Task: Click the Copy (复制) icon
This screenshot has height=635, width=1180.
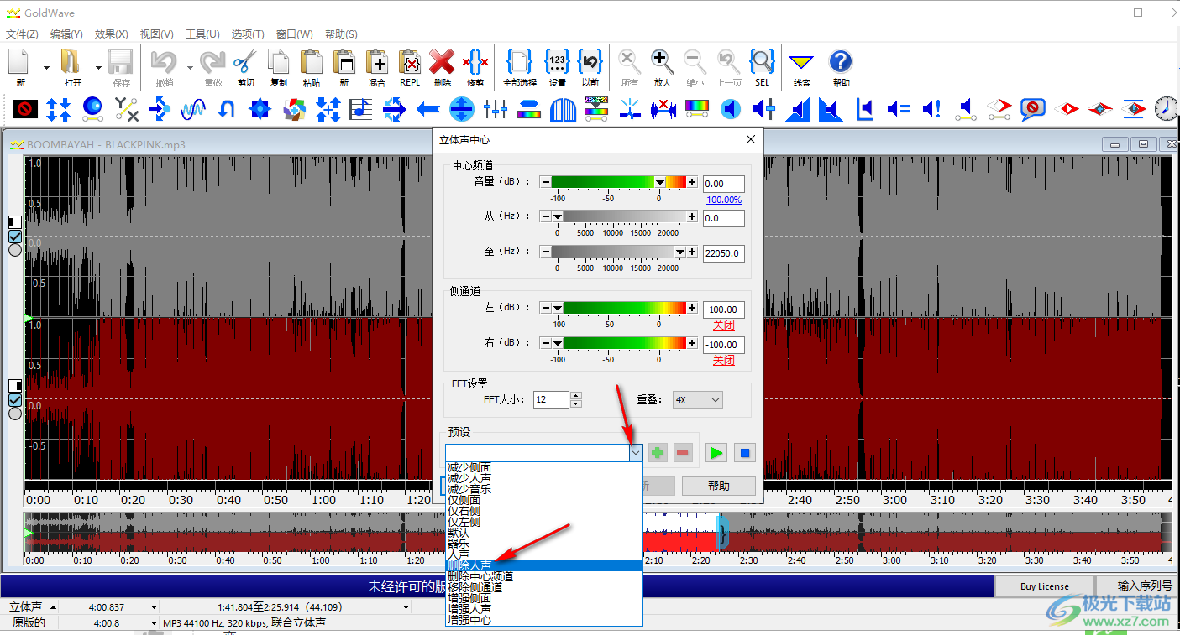Action: (279, 63)
